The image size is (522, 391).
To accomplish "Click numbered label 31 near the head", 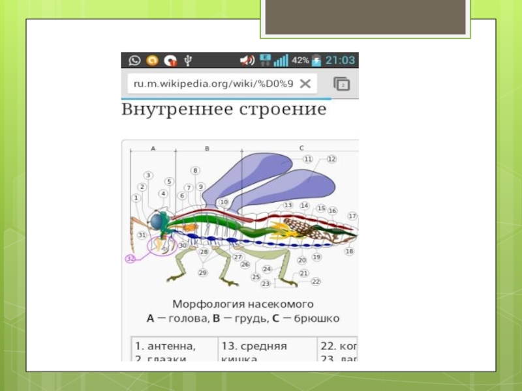I will pos(142,235).
